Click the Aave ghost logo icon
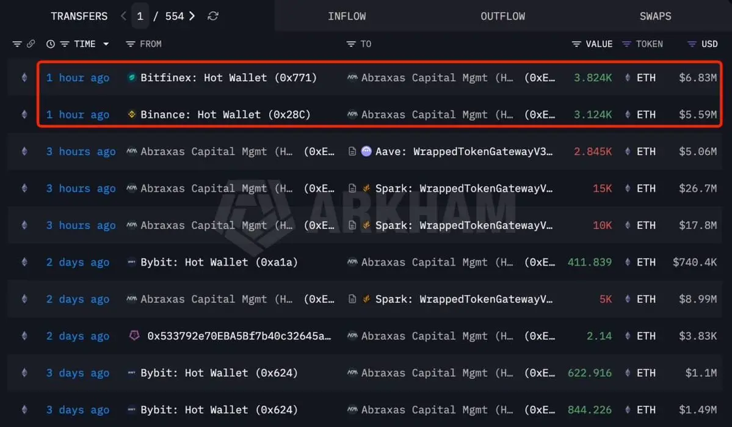The width and height of the screenshot is (732, 427). tap(366, 151)
